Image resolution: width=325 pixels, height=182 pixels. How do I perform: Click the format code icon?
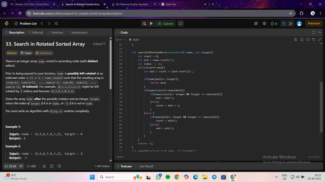point(296,40)
